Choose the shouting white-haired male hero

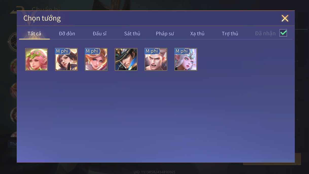click(x=156, y=59)
